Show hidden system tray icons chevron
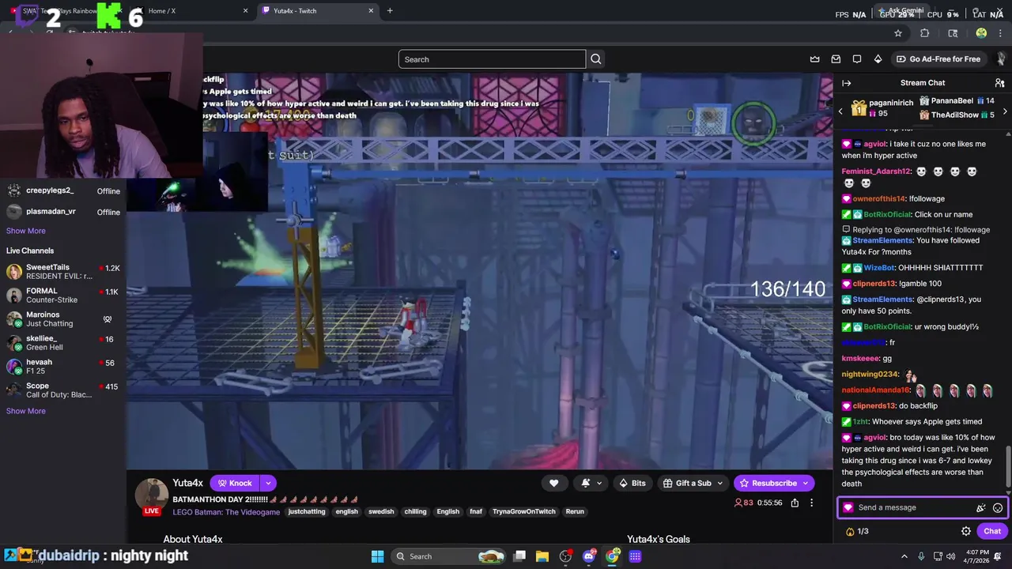 (x=904, y=556)
